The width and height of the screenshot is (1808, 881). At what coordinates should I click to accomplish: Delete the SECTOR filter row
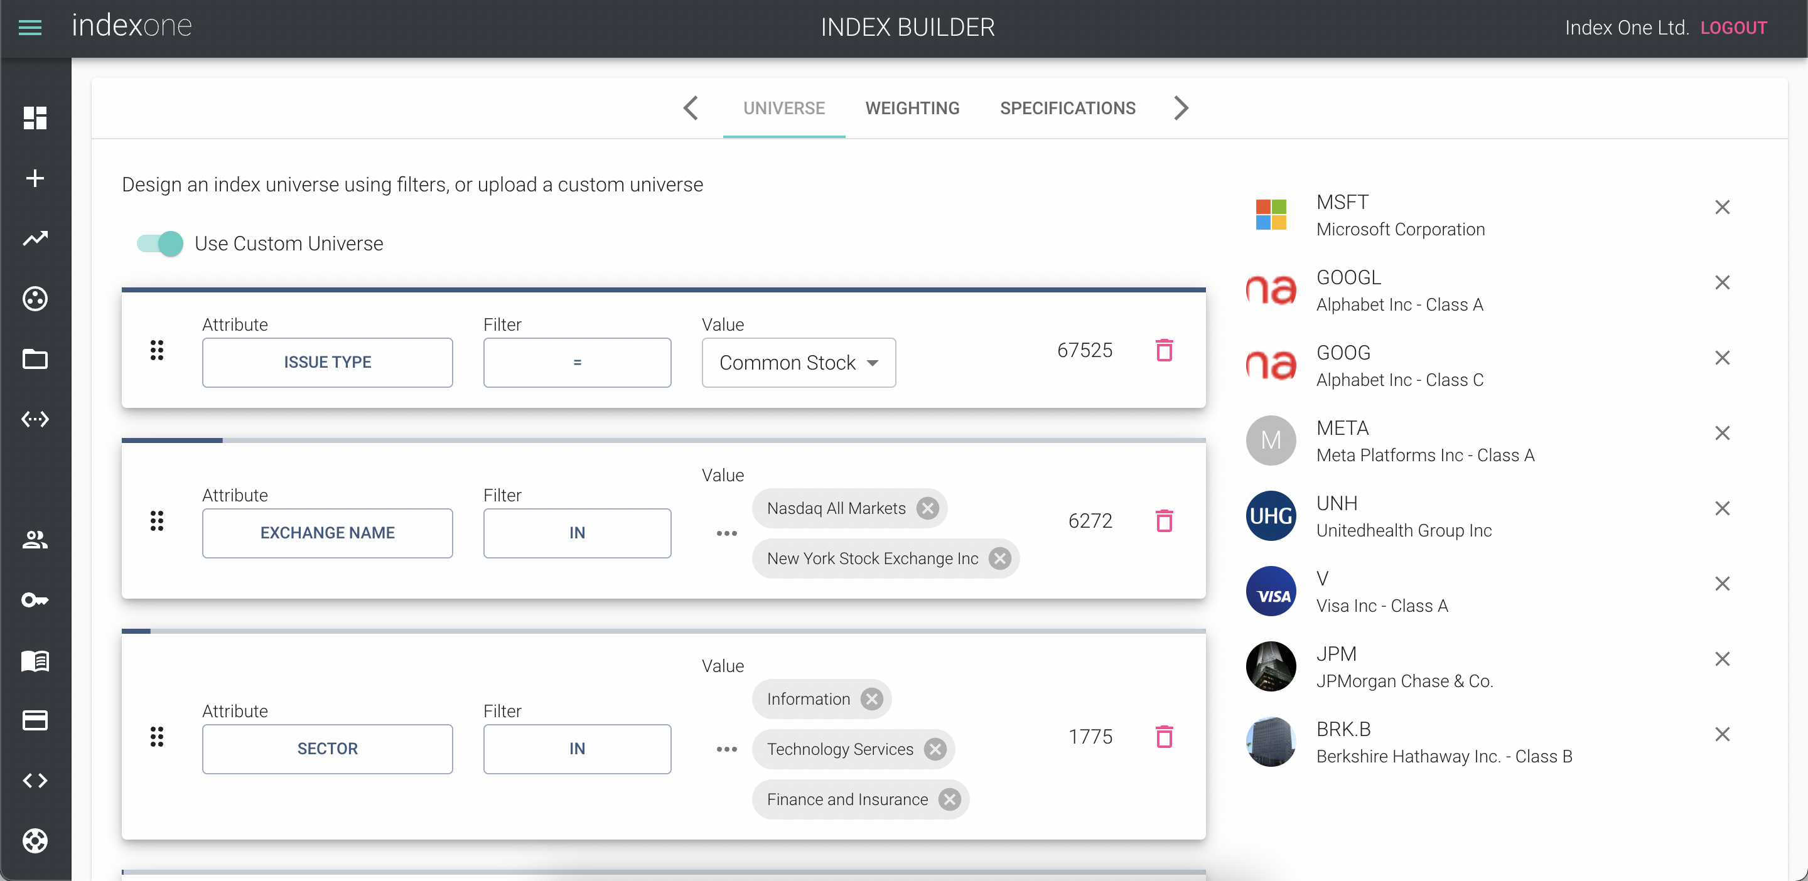point(1165,737)
